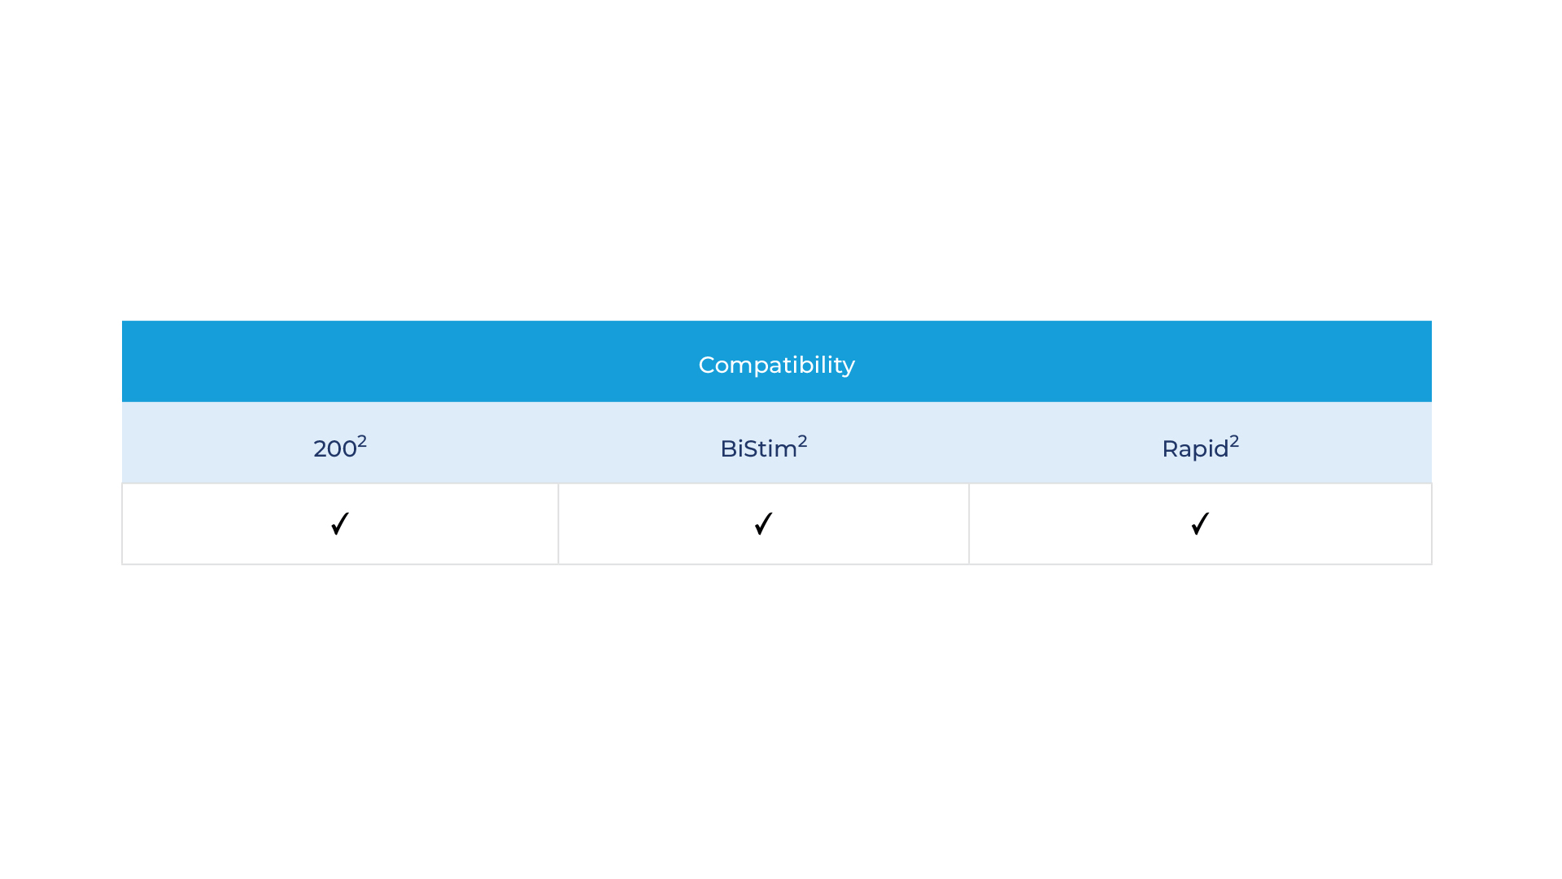Click the checkmark under the Rapid² column
The height and width of the screenshot is (879, 1562).
click(1200, 523)
